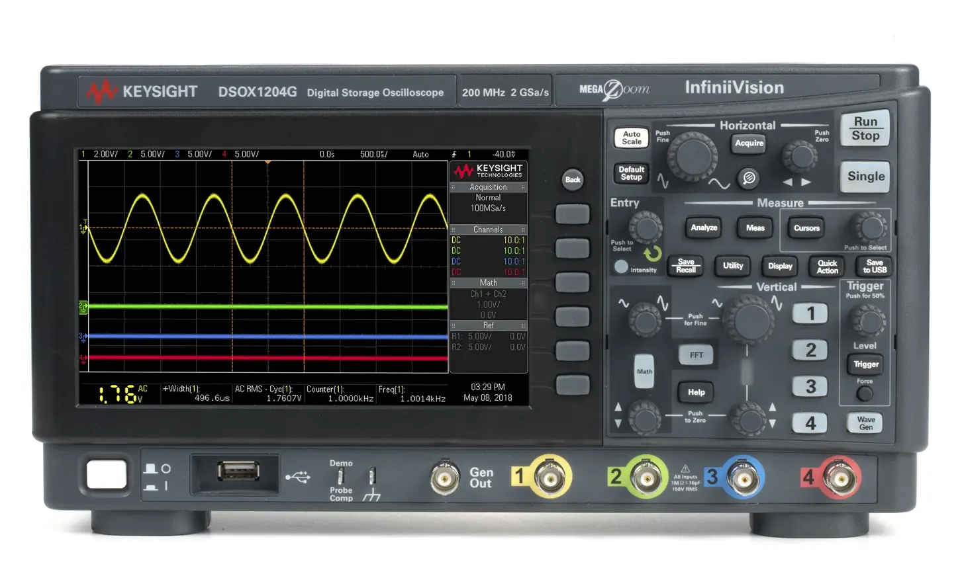Screen dimensions: 962x574
Task: Click the Freq(1) measurement readout
Action: tap(412, 394)
